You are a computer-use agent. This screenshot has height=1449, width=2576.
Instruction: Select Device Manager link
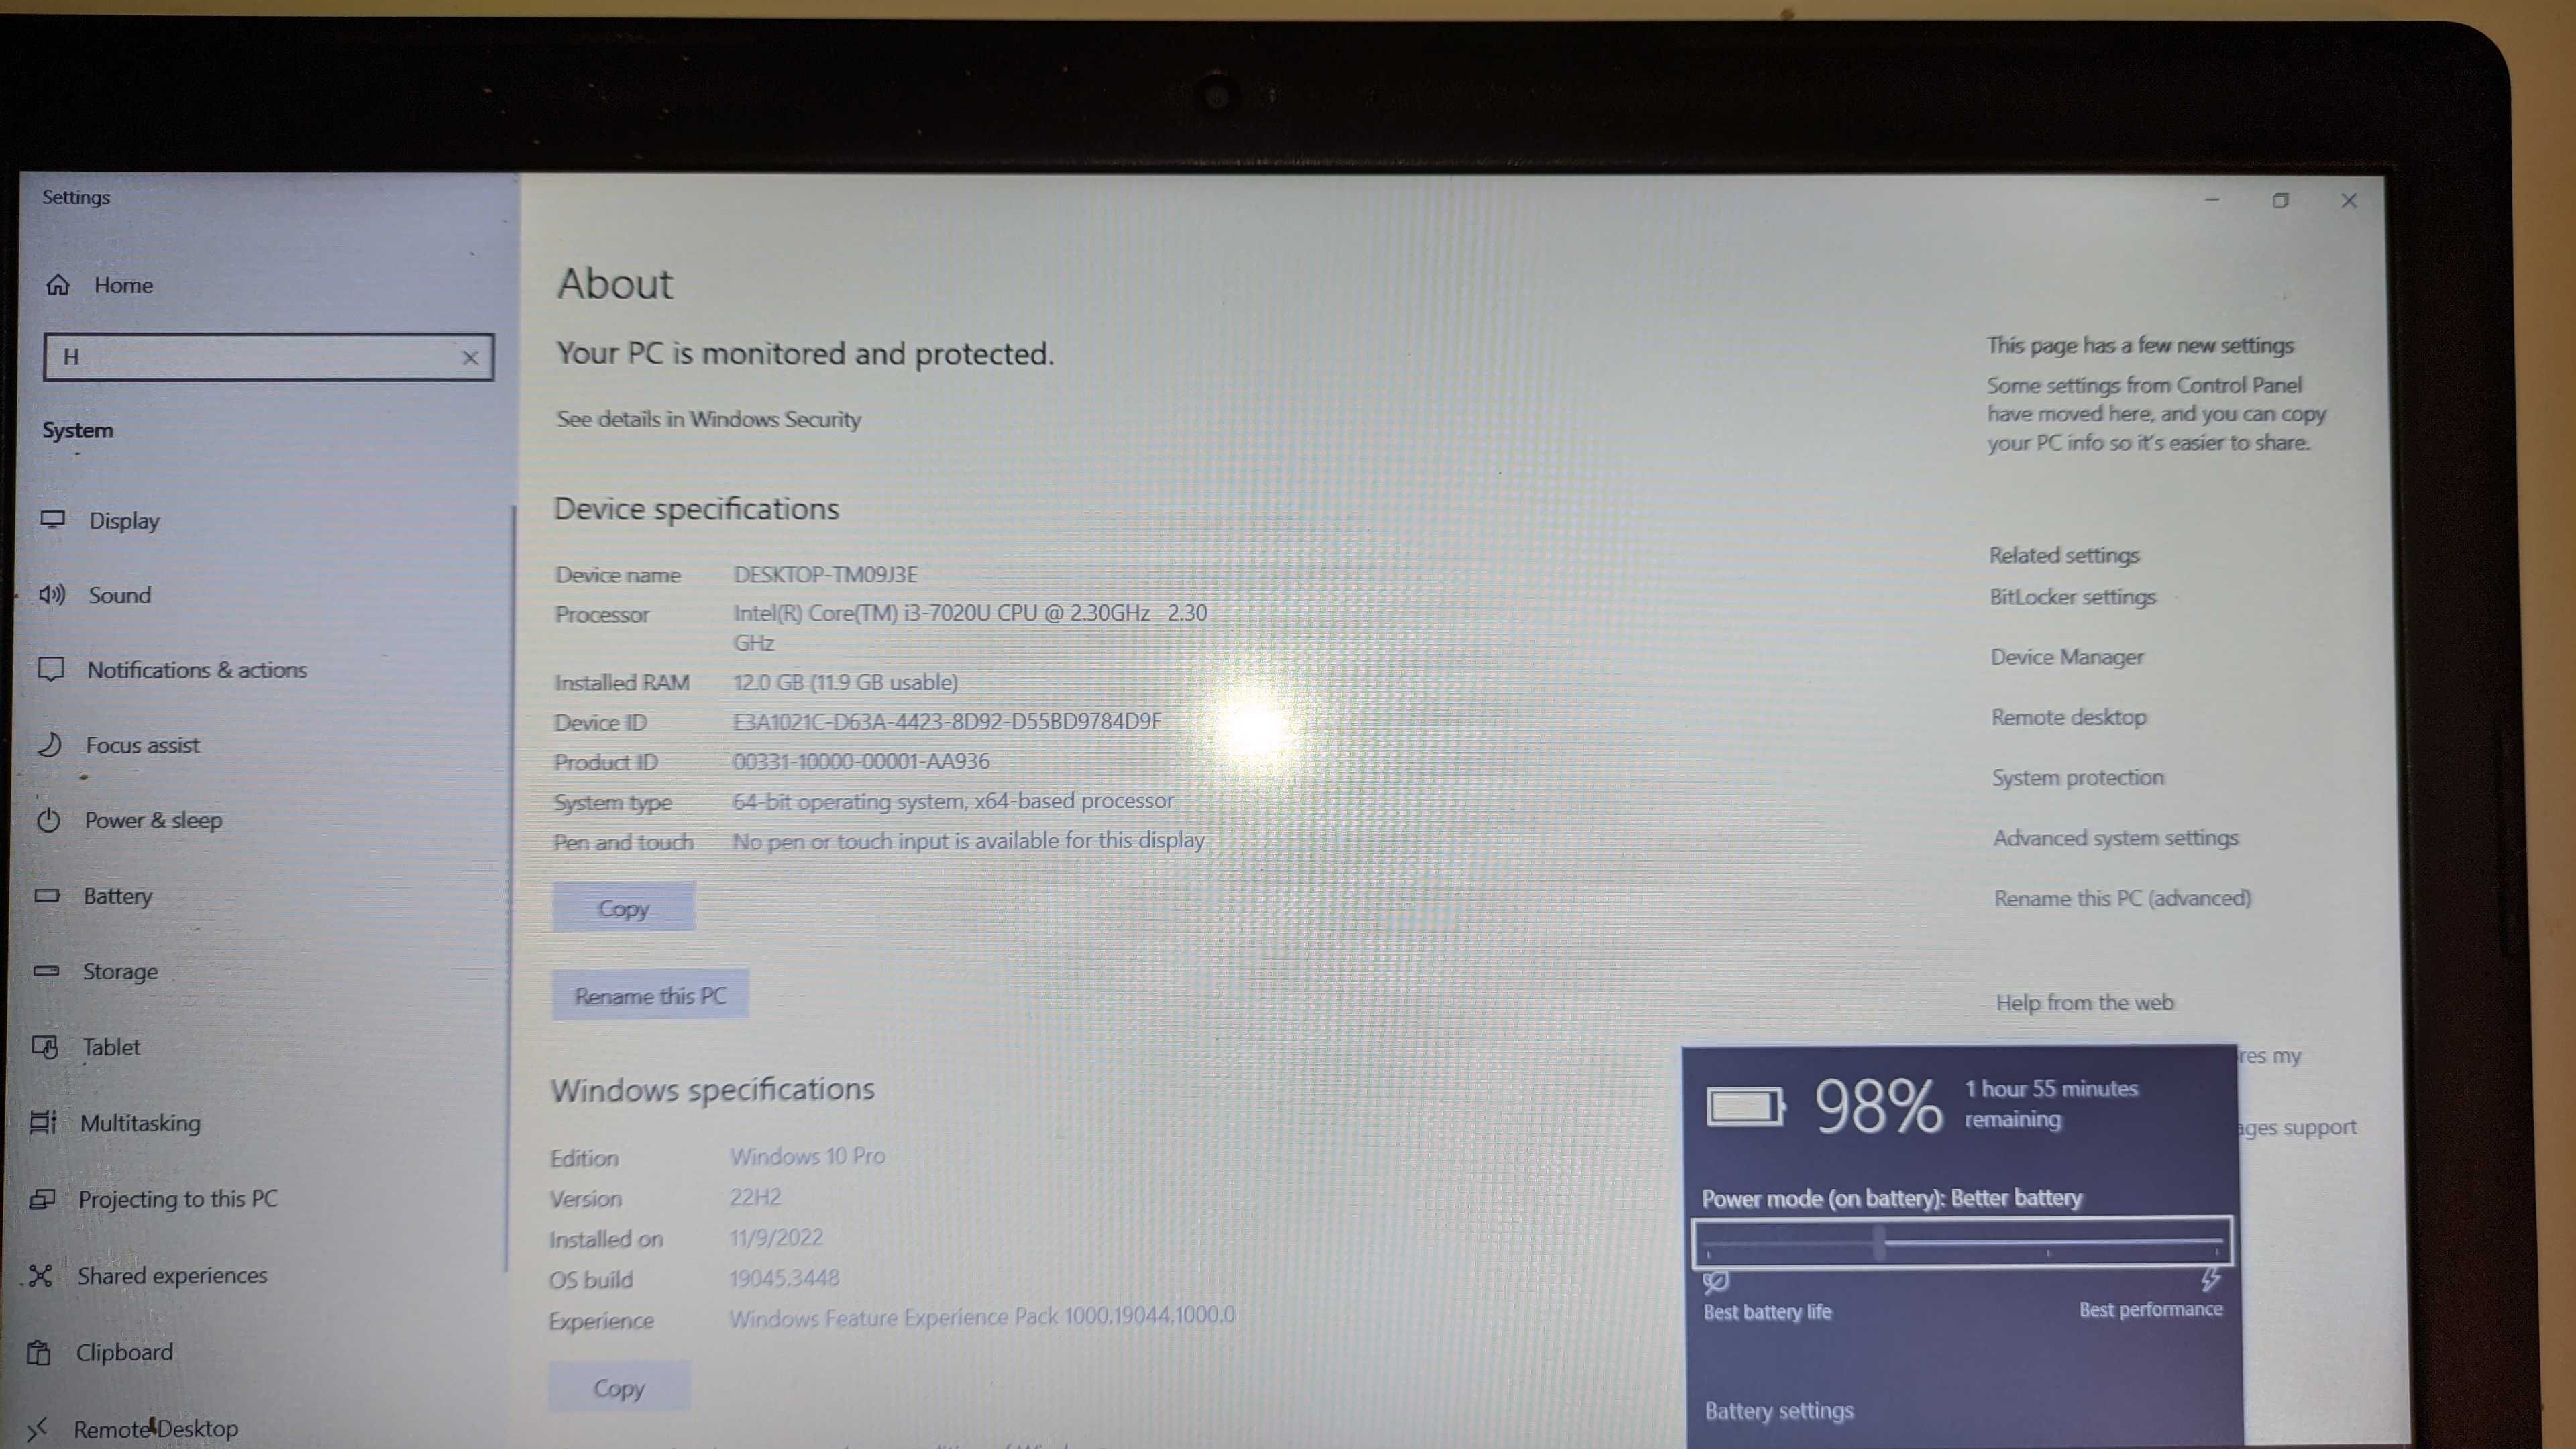pyautogui.click(x=2066, y=656)
